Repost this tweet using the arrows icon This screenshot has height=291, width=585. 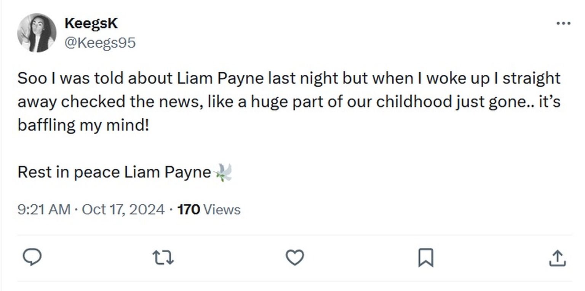click(163, 258)
